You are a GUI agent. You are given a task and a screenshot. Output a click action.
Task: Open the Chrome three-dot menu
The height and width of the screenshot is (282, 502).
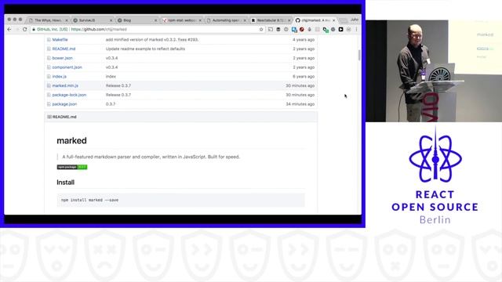point(356,29)
